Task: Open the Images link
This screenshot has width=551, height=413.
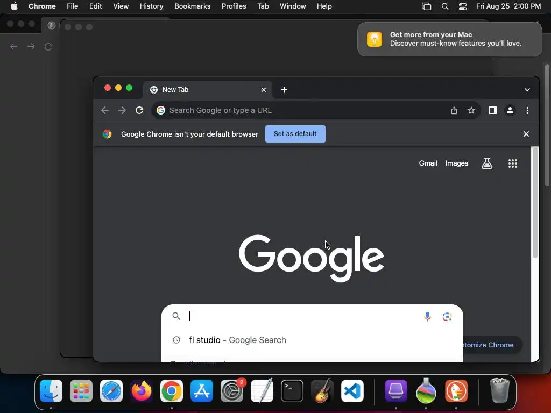Action: coord(457,163)
